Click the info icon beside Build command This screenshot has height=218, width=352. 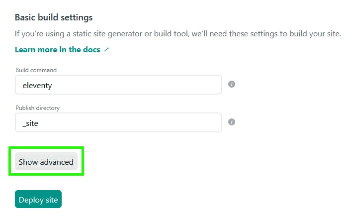click(x=232, y=84)
